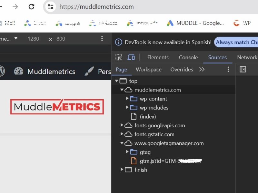Click the 1280 viewport width field
The width and height of the screenshot is (258, 193).
point(34,38)
